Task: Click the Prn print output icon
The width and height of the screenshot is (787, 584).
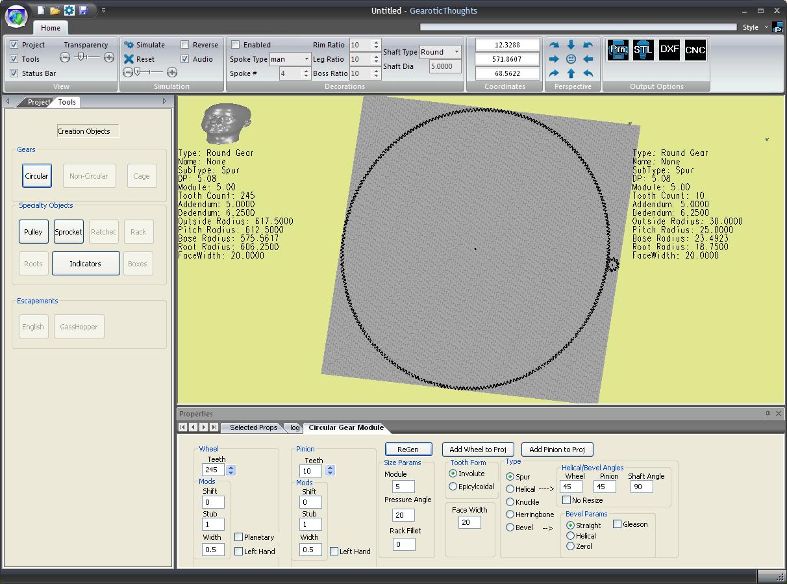Action: point(618,50)
